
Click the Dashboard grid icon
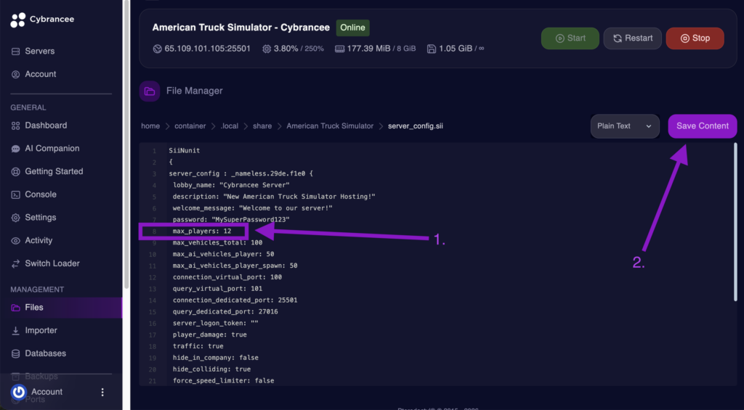click(16, 126)
